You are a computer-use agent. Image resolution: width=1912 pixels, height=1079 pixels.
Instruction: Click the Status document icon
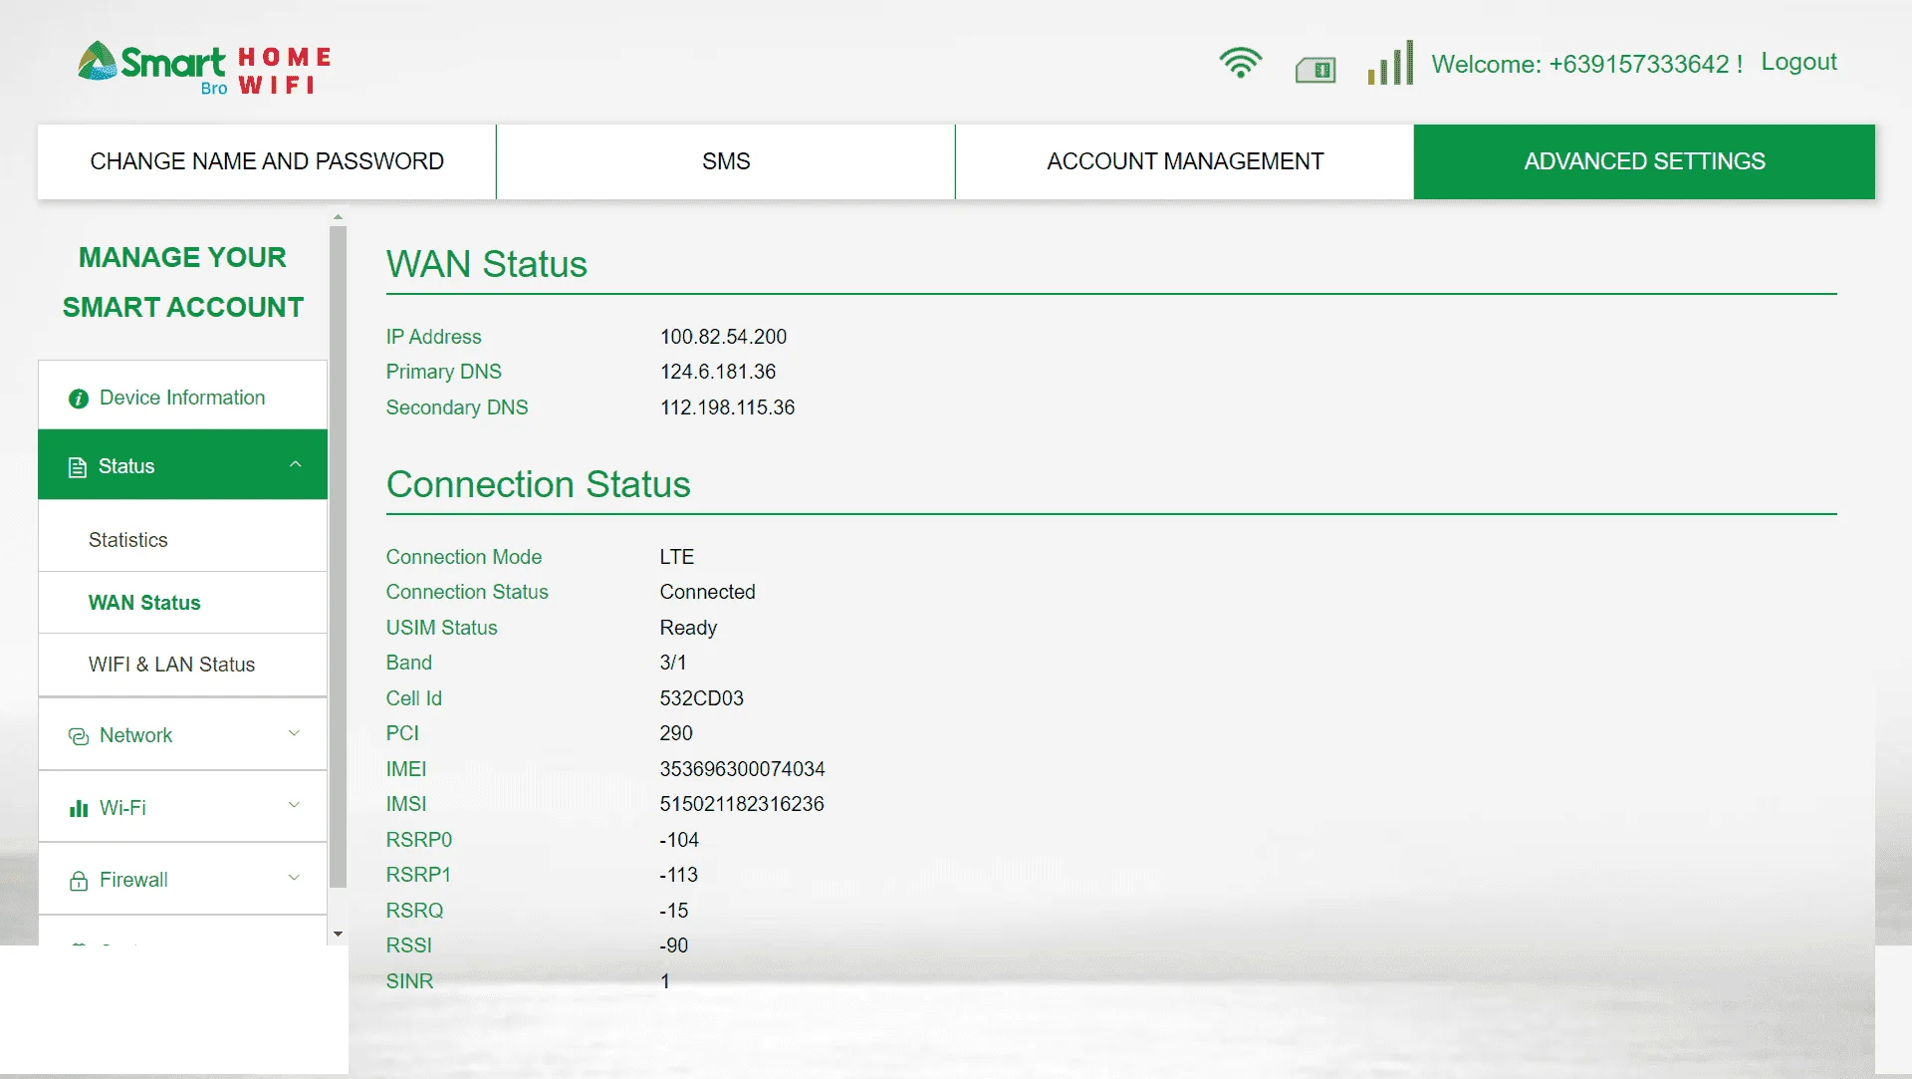point(77,467)
